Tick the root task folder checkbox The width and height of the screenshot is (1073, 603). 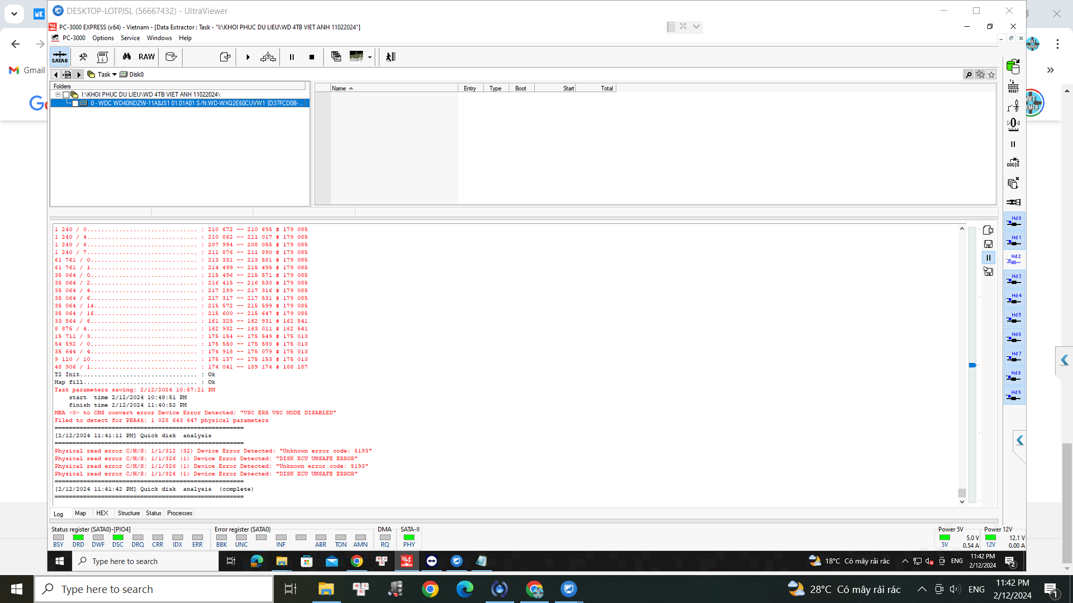tap(66, 95)
